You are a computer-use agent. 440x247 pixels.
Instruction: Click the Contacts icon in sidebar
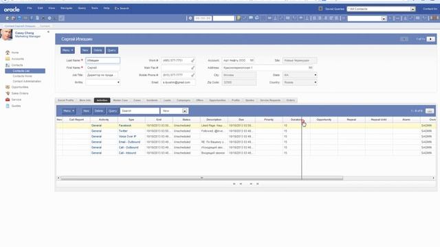pos(8,65)
